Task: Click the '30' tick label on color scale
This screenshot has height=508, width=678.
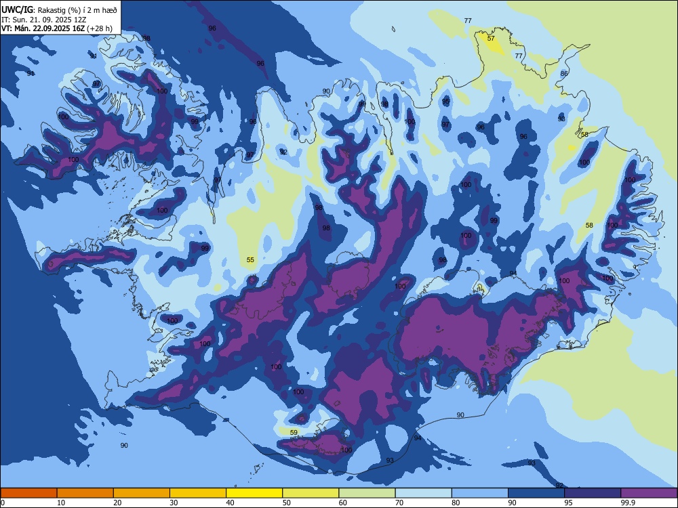Action: (x=174, y=503)
